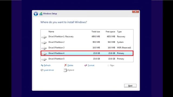
Task: Click 'Where do you want to install Windows?' heading
Action: click(64, 22)
